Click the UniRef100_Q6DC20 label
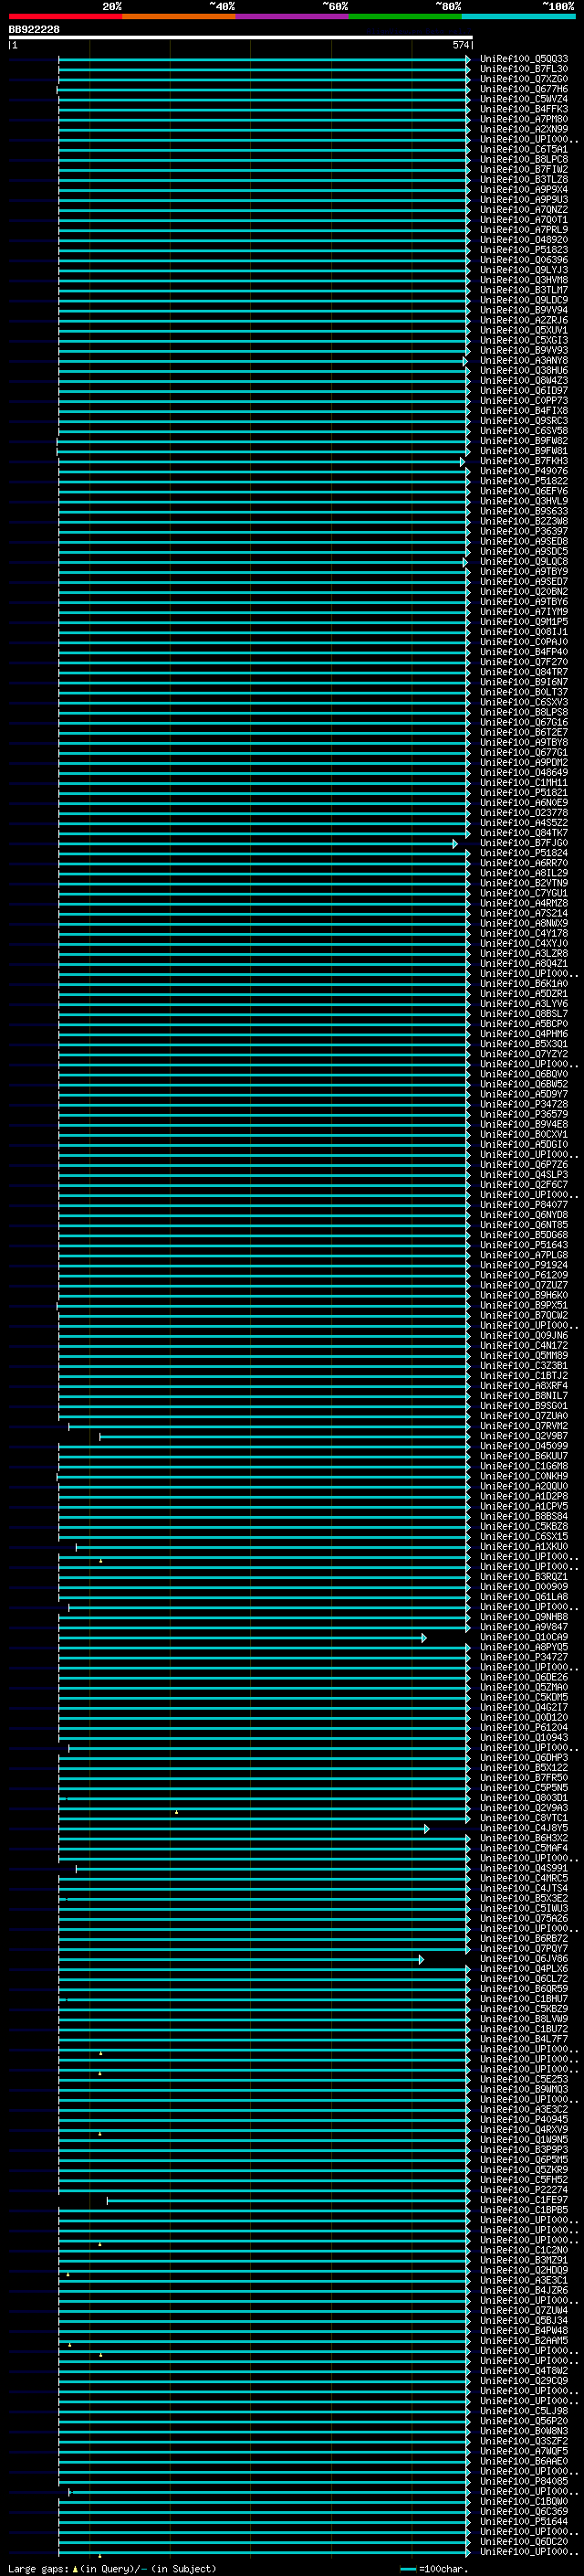Image resolution: width=584 pixels, height=2576 pixels. pos(524,2542)
